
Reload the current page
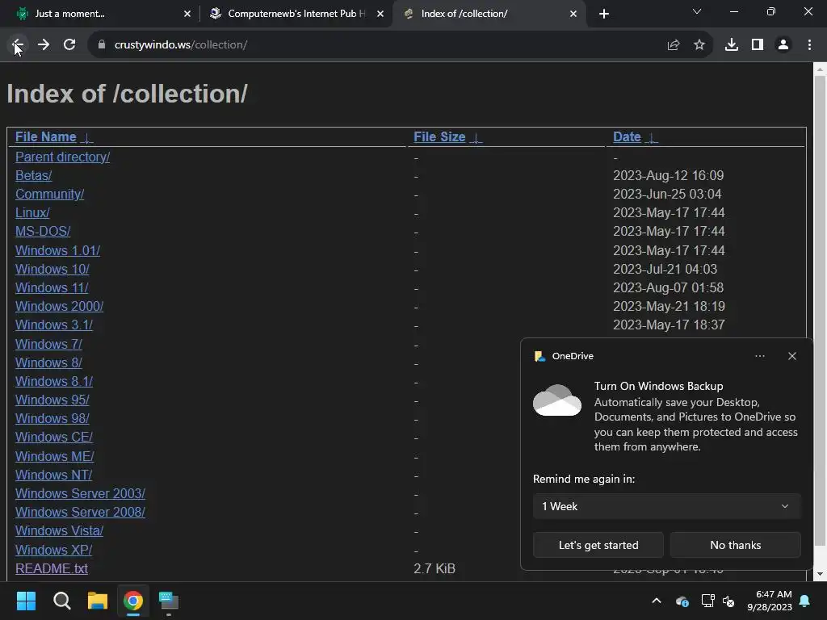(69, 45)
